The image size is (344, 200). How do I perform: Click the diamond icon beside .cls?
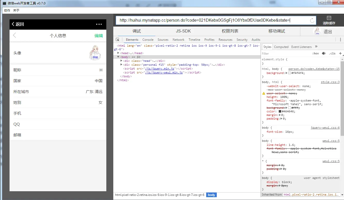tap(324, 53)
